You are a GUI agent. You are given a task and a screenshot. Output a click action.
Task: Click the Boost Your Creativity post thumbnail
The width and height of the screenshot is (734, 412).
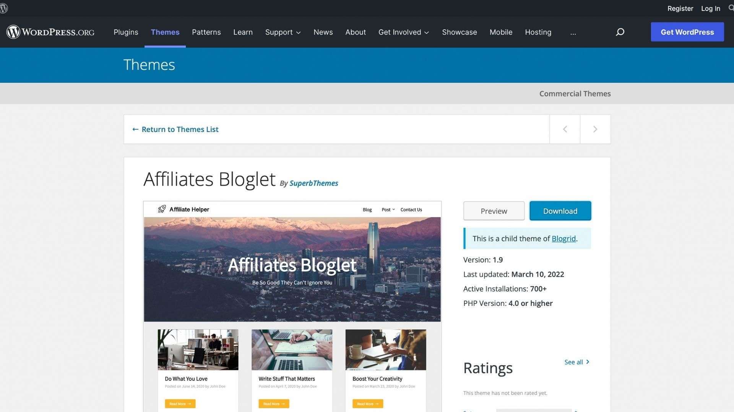386,350
